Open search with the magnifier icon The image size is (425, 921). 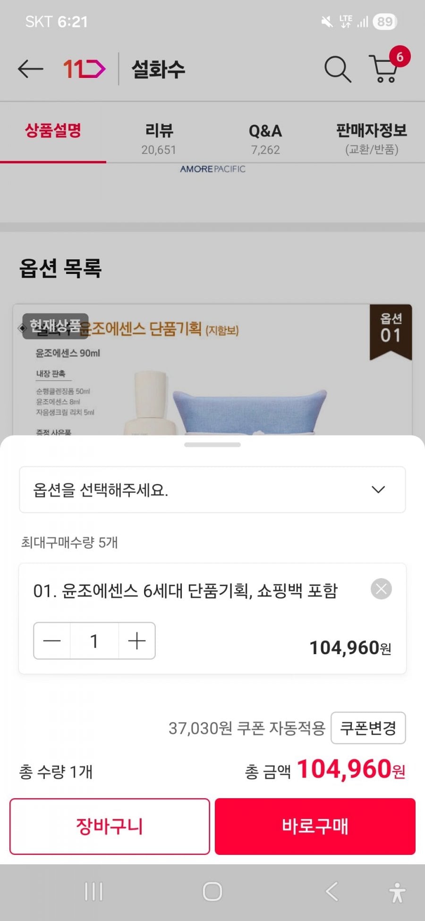(x=337, y=69)
